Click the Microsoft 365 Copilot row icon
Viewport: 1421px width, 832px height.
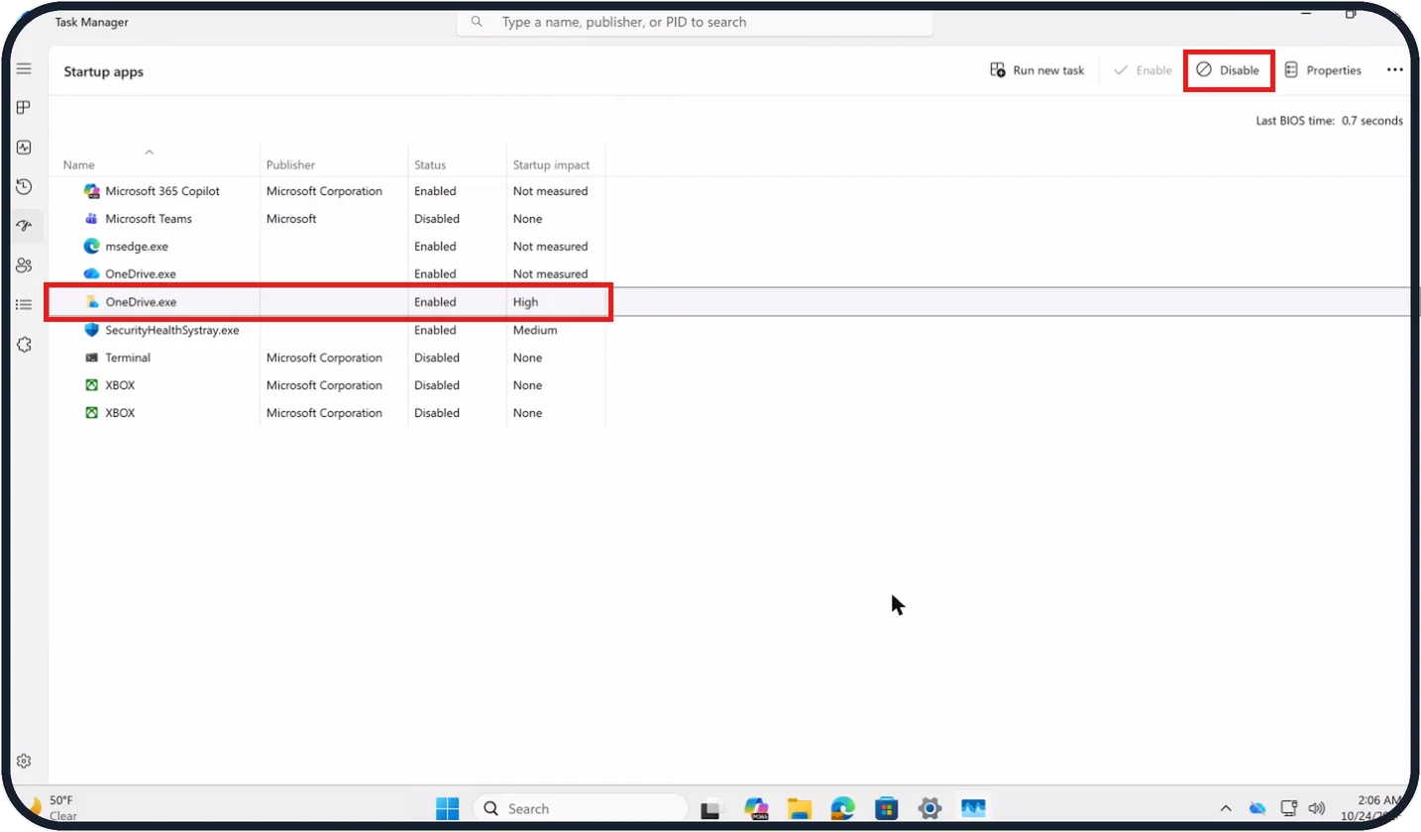[91, 191]
